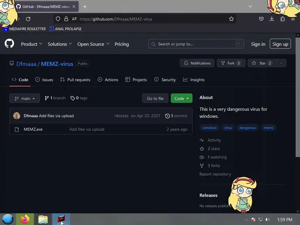
Task: Click the Sign up button
Action: pos(280,44)
